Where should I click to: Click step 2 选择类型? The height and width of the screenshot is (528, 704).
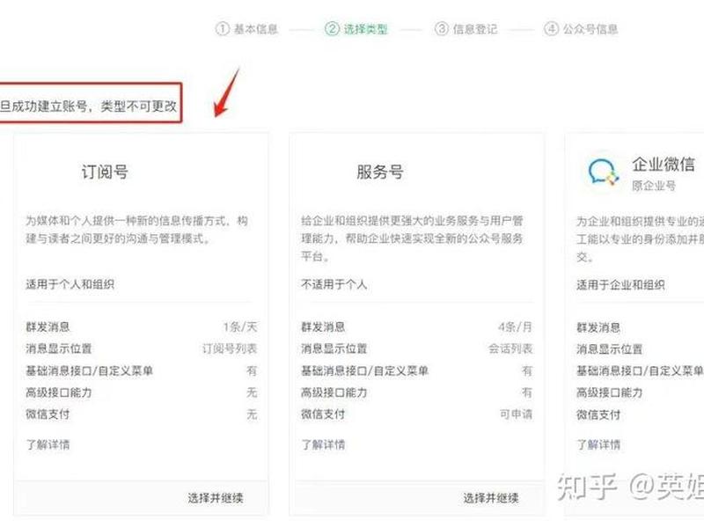(356, 29)
